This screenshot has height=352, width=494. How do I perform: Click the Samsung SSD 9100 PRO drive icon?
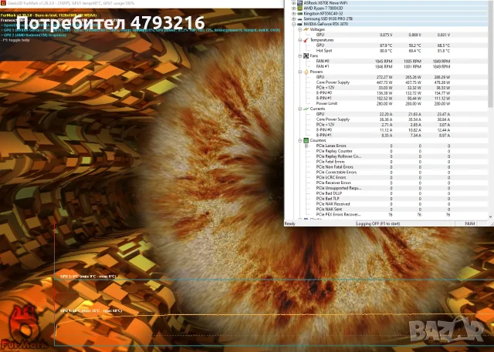pyautogui.click(x=299, y=18)
